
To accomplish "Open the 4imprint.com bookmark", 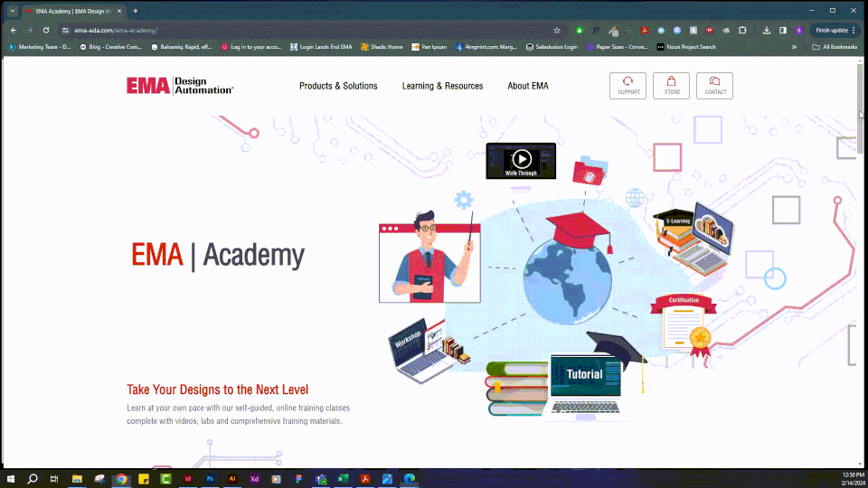I will pos(486,47).
